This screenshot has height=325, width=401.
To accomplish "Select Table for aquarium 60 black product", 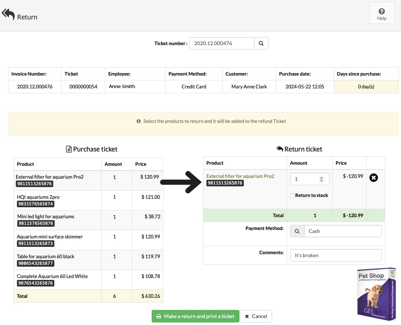I will point(46,256).
